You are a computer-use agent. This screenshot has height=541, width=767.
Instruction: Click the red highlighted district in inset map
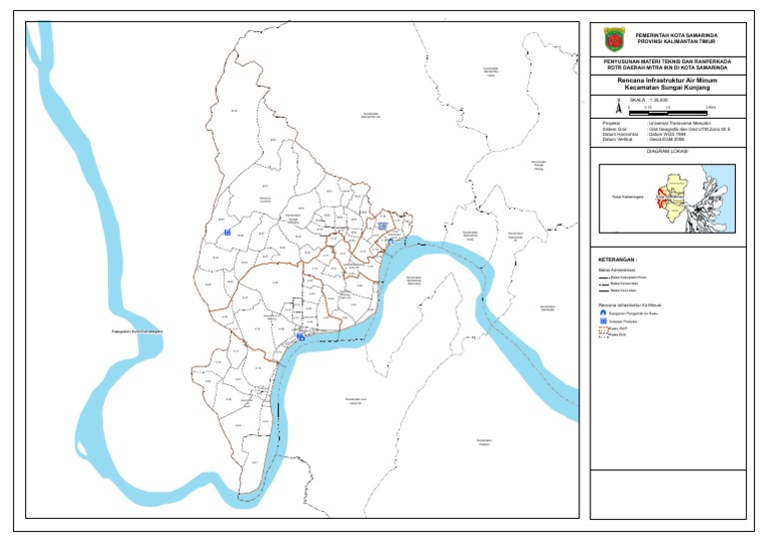pyautogui.click(x=661, y=199)
